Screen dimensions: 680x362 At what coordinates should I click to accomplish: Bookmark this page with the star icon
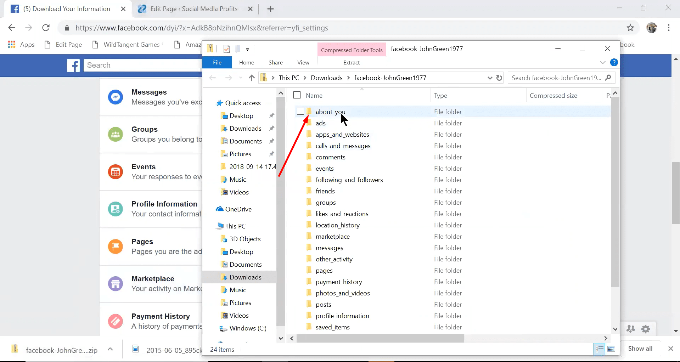tap(630, 28)
